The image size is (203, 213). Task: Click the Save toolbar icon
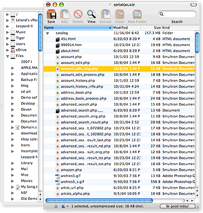(52, 14)
